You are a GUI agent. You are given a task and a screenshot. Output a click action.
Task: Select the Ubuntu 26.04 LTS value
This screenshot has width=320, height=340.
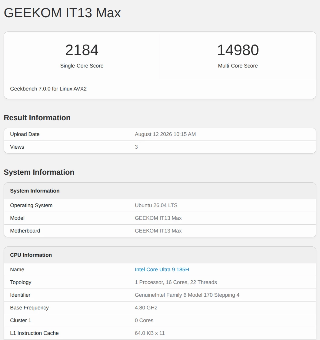point(156,205)
